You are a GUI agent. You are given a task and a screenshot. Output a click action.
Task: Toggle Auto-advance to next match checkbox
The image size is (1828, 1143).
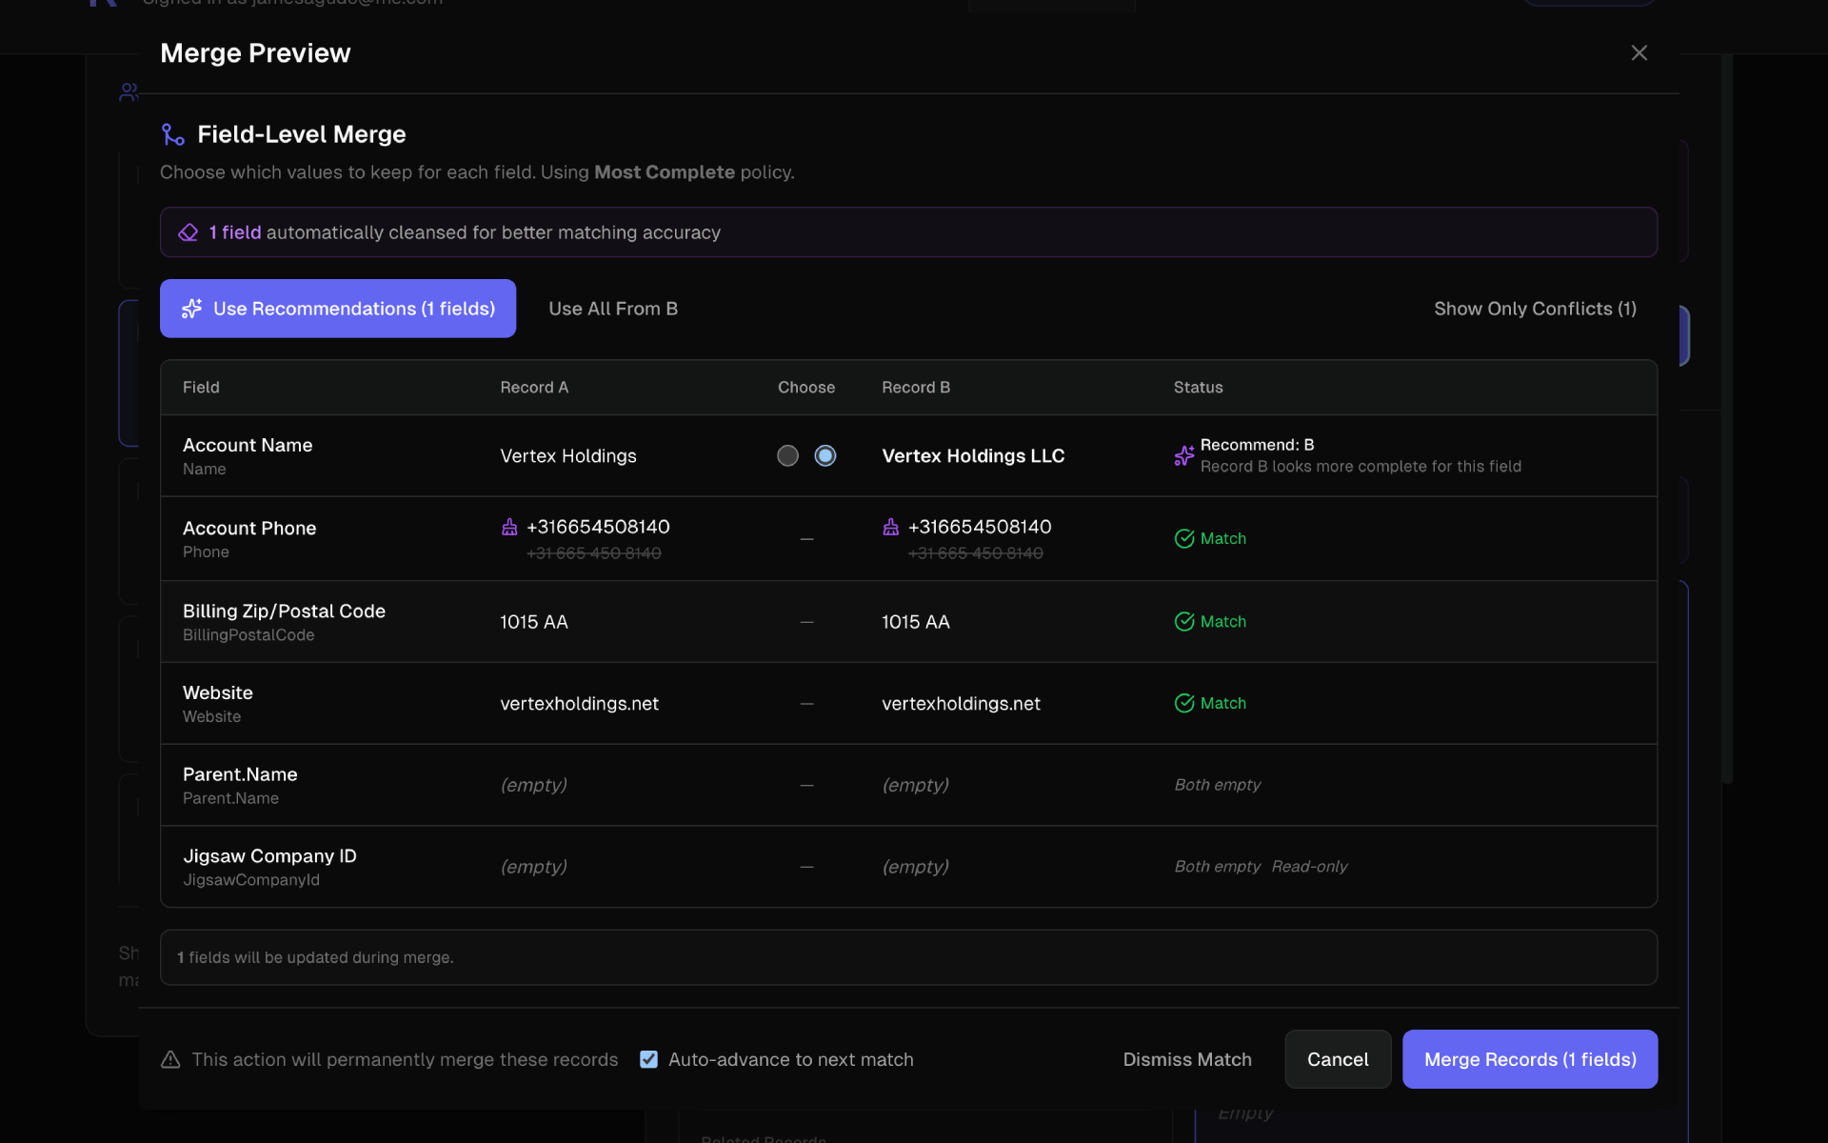648,1059
